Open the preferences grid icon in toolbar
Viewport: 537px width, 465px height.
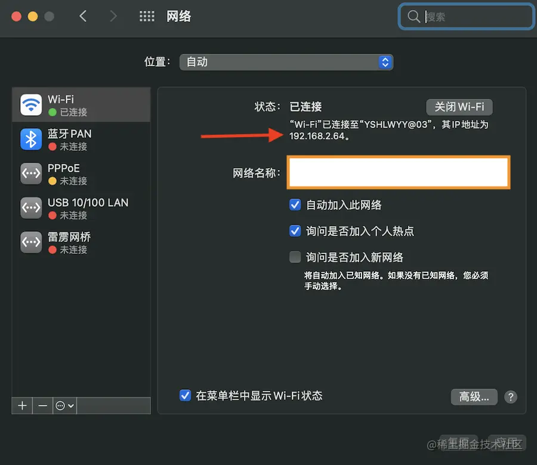(x=147, y=16)
